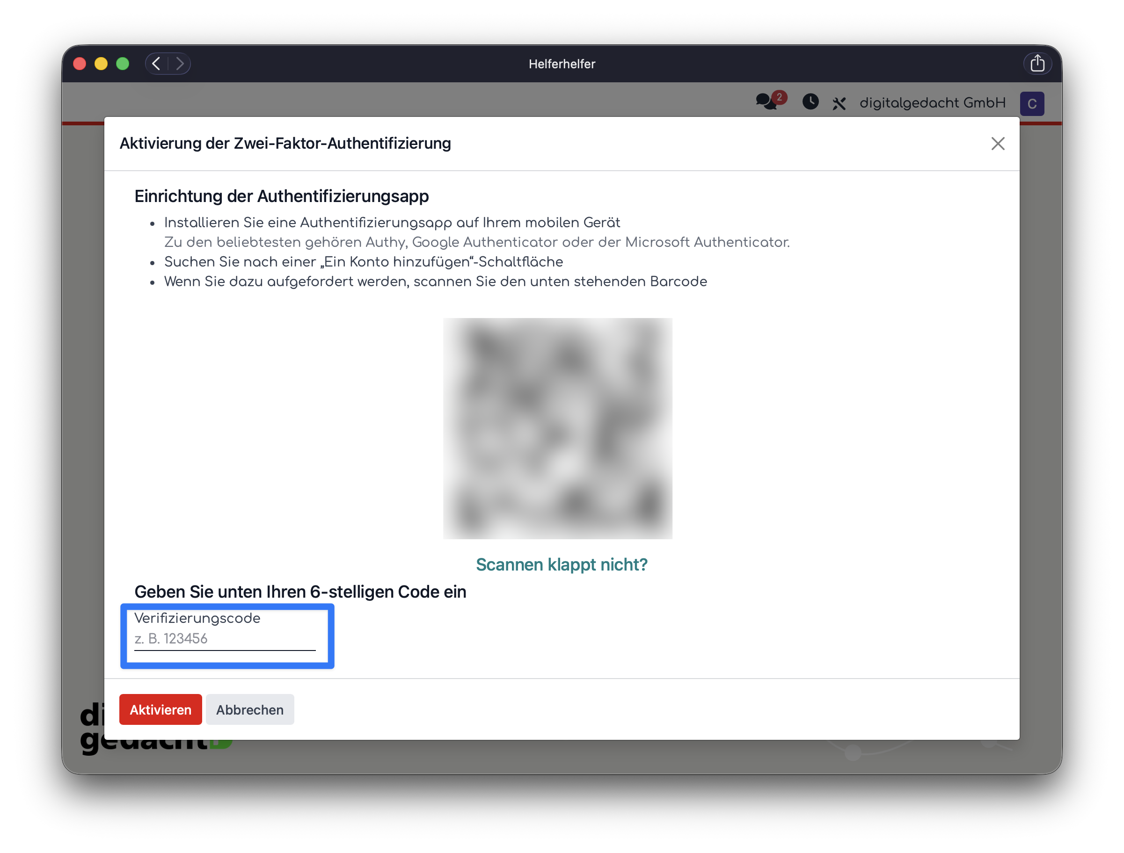The width and height of the screenshot is (1124, 853).
Task: Open the user avatar C menu
Action: pos(1031,103)
